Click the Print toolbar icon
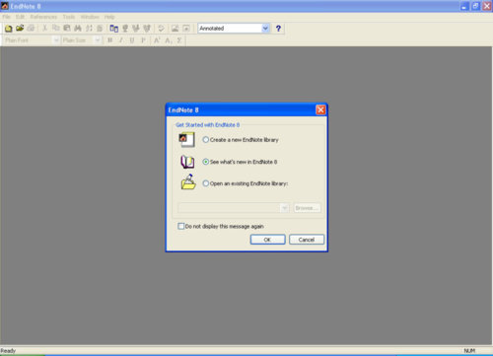Viewport: 493px width, 356px height. [32, 29]
